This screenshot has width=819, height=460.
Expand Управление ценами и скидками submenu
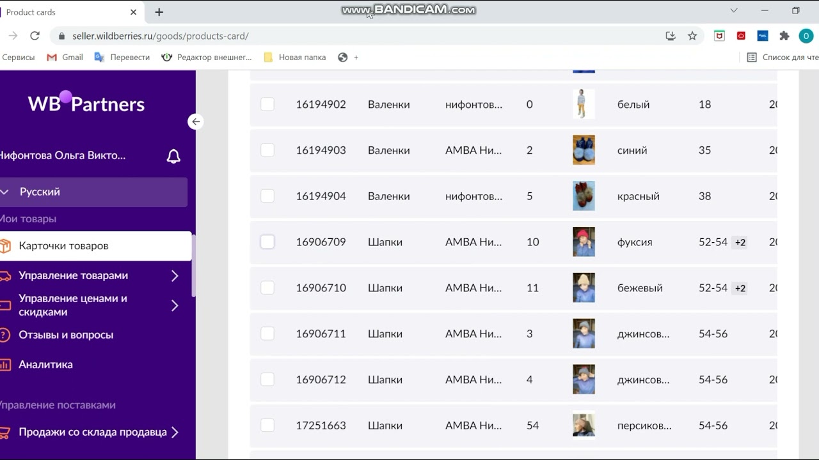(175, 305)
